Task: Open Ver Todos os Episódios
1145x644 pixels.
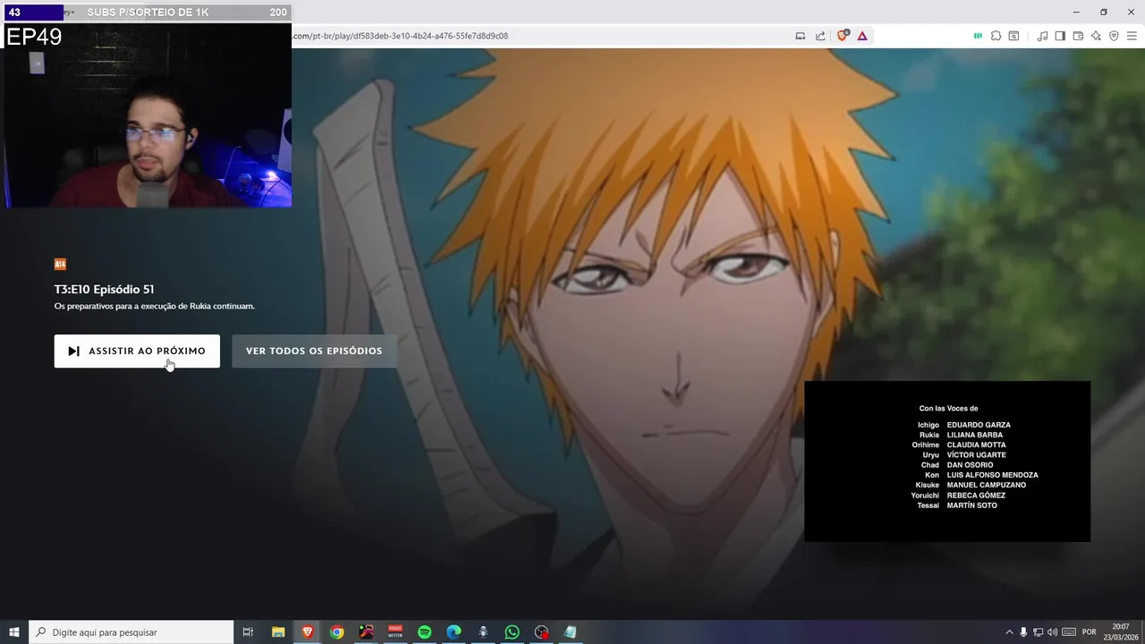Action: tap(314, 352)
